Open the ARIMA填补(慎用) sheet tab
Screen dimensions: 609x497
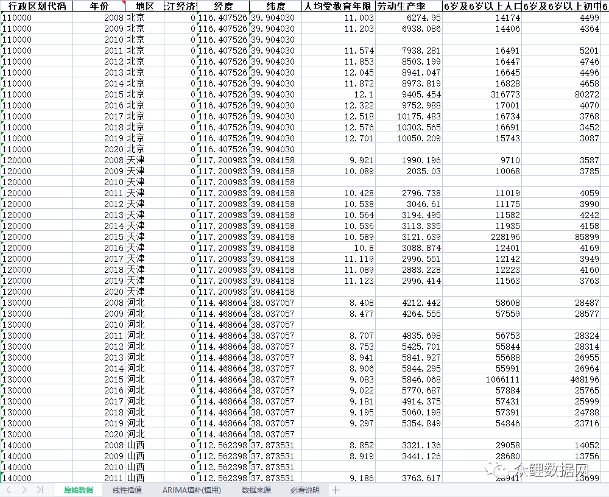tap(191, 490)
